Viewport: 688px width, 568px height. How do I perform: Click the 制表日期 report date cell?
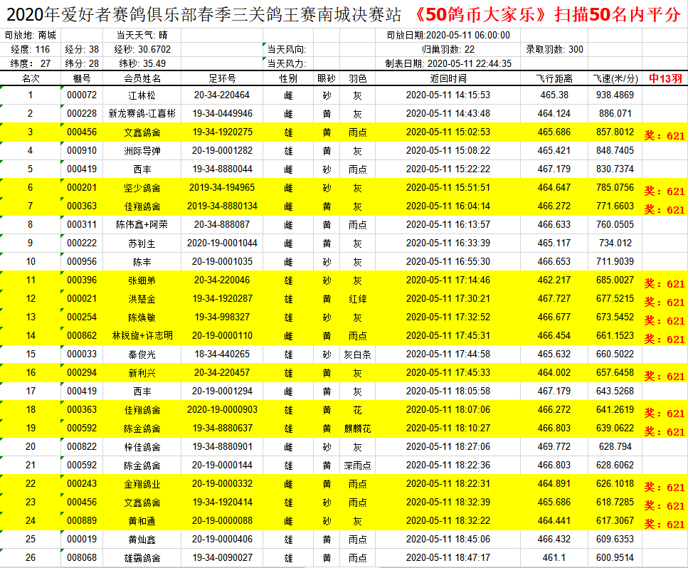(x=448, y=64)
